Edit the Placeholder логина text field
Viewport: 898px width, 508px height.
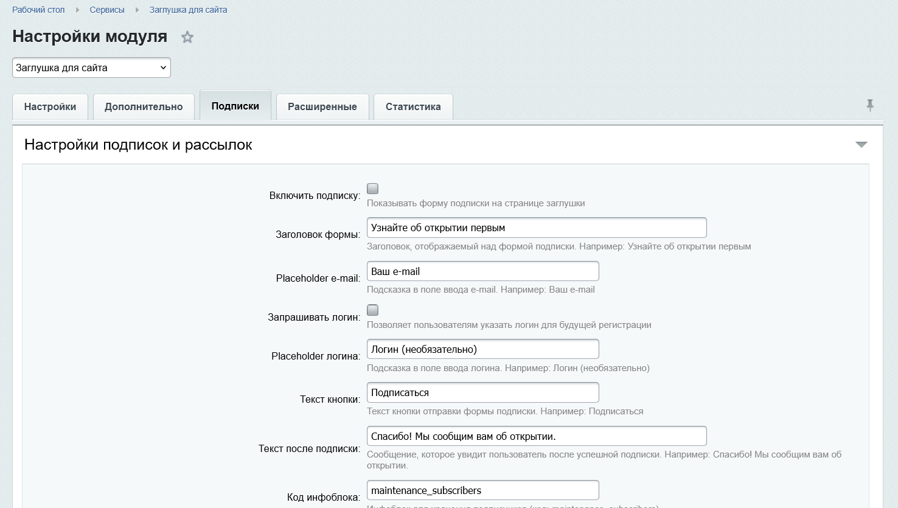(x=483, y=349)
